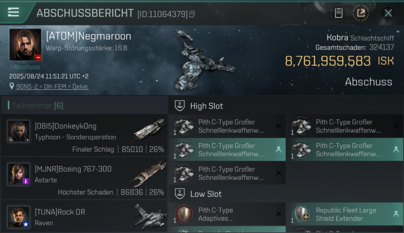Click the 8,761,959,583 ISK value
Viewport: 404px width, 233px height.
pos(339,61)
